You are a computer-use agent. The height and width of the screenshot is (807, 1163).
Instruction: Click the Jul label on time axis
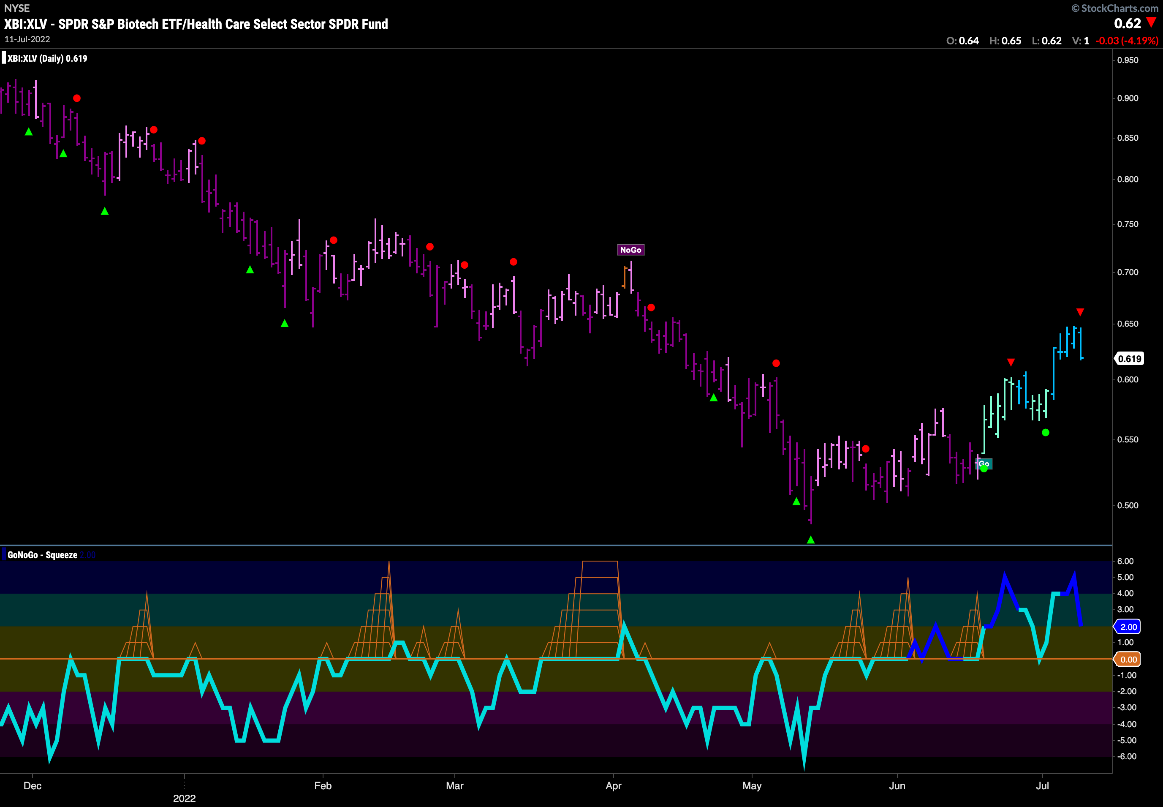point(1042,785)
